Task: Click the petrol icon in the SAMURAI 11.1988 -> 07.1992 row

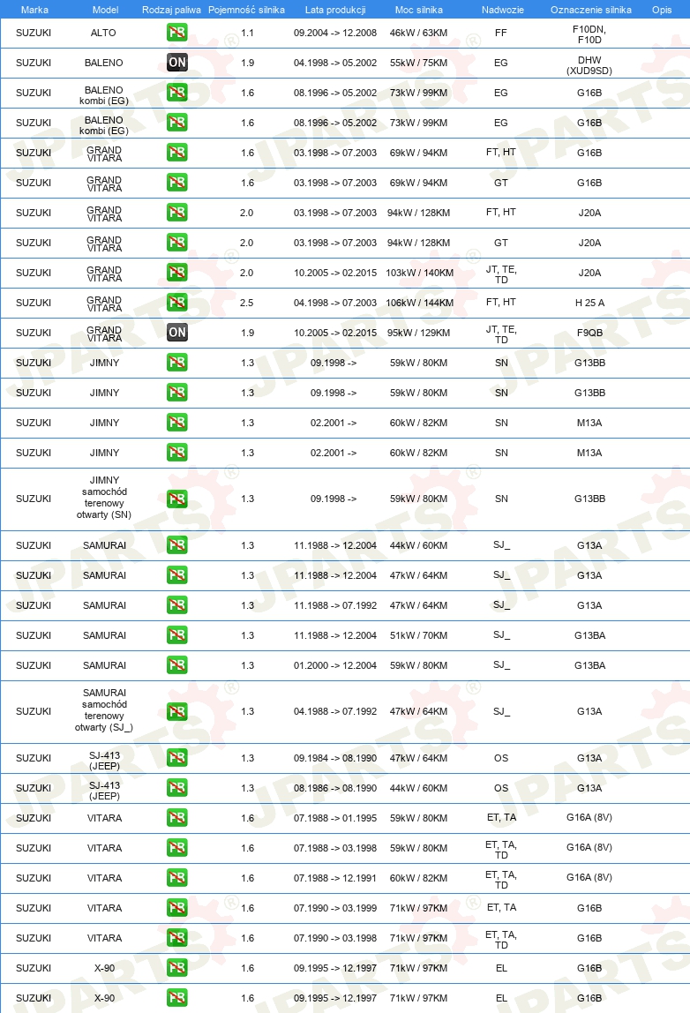Action: coord(177,605)
